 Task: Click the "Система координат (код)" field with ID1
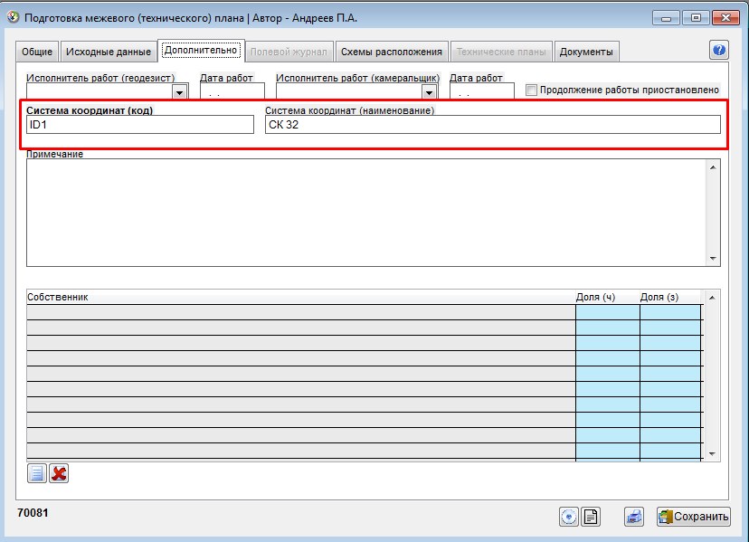(x=140, y=125)
